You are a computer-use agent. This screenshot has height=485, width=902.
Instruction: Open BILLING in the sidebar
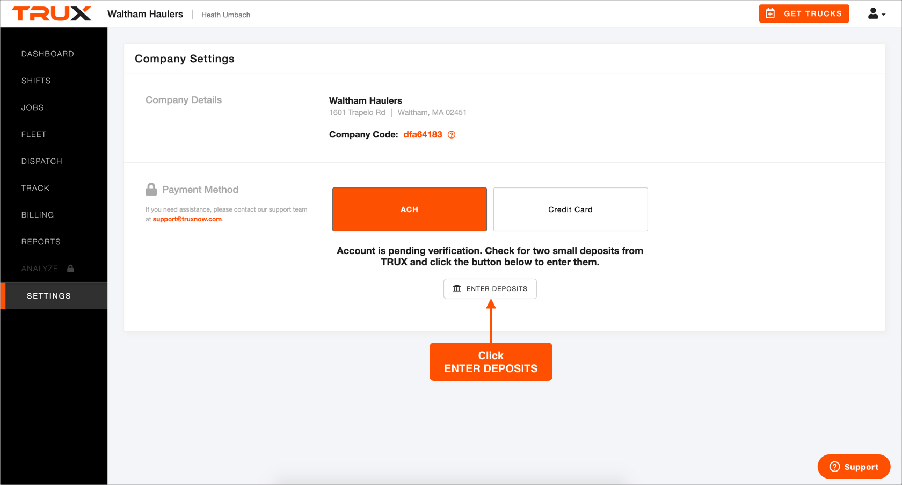[x=38, y=215]
